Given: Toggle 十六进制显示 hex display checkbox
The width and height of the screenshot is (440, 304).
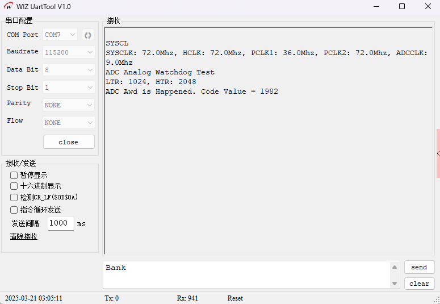Looking at the screenshot, I should pyautogui.click(x=14, y=186).
